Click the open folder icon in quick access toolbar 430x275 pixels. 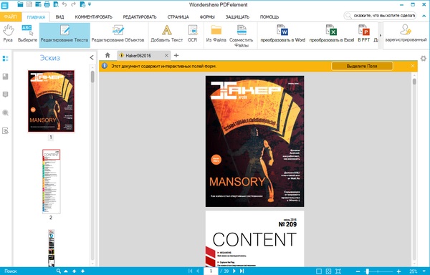(20, 4)
